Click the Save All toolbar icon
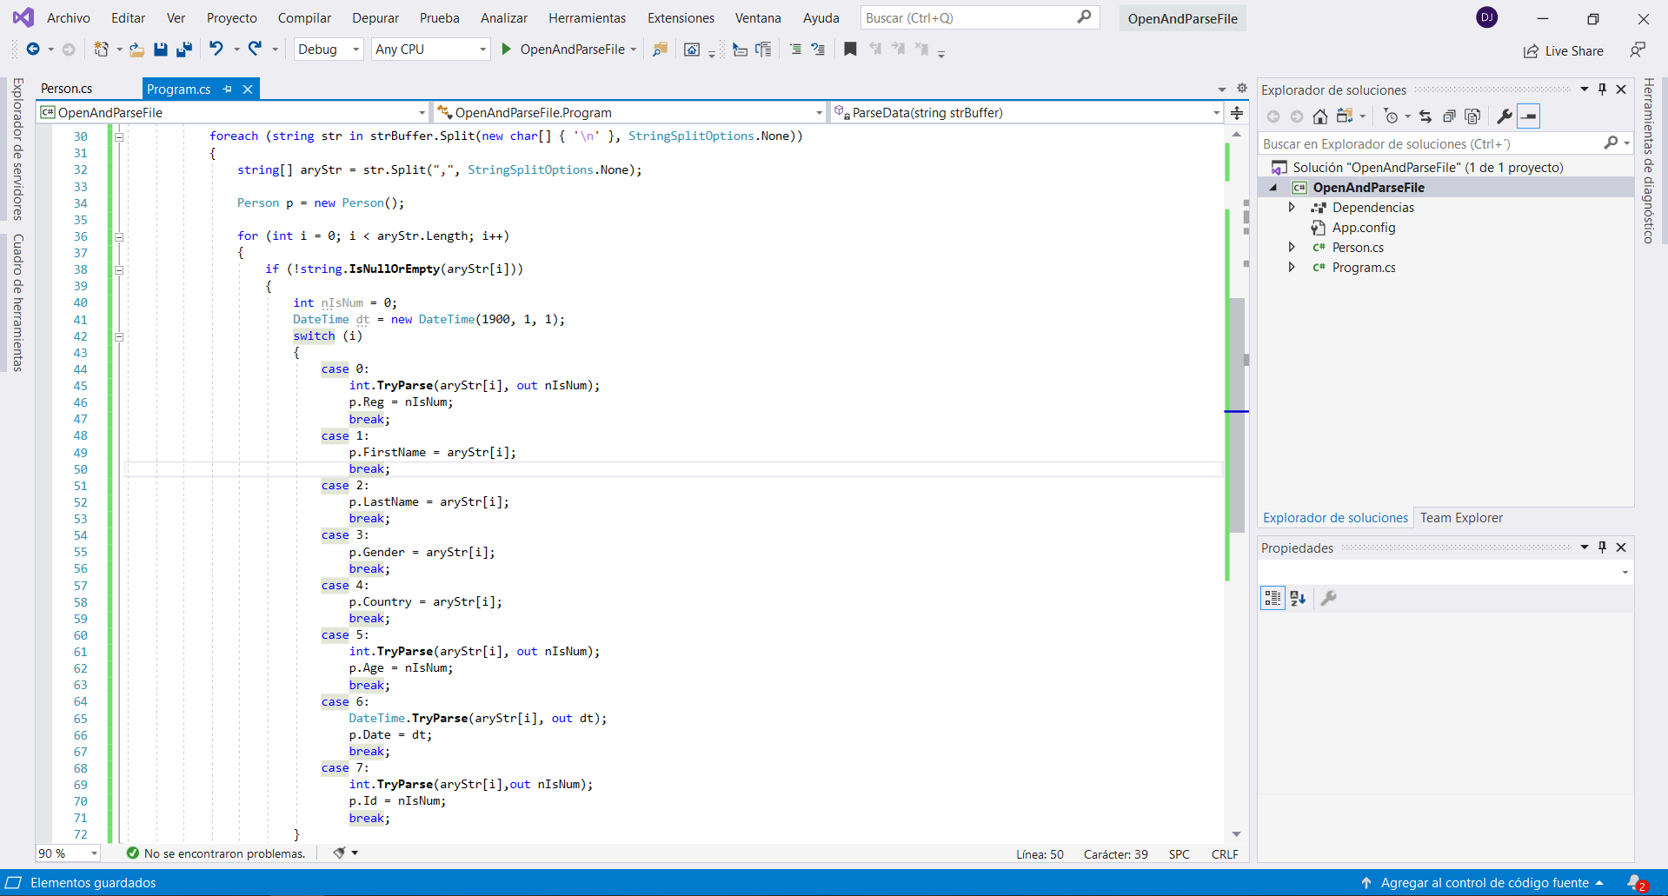1668x896 pixels. (x=183, y=50)
